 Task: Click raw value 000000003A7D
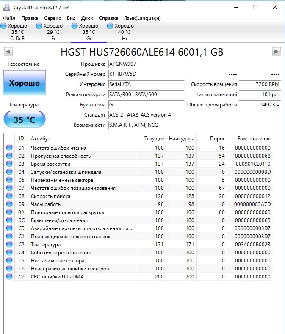tap(252, 204)
